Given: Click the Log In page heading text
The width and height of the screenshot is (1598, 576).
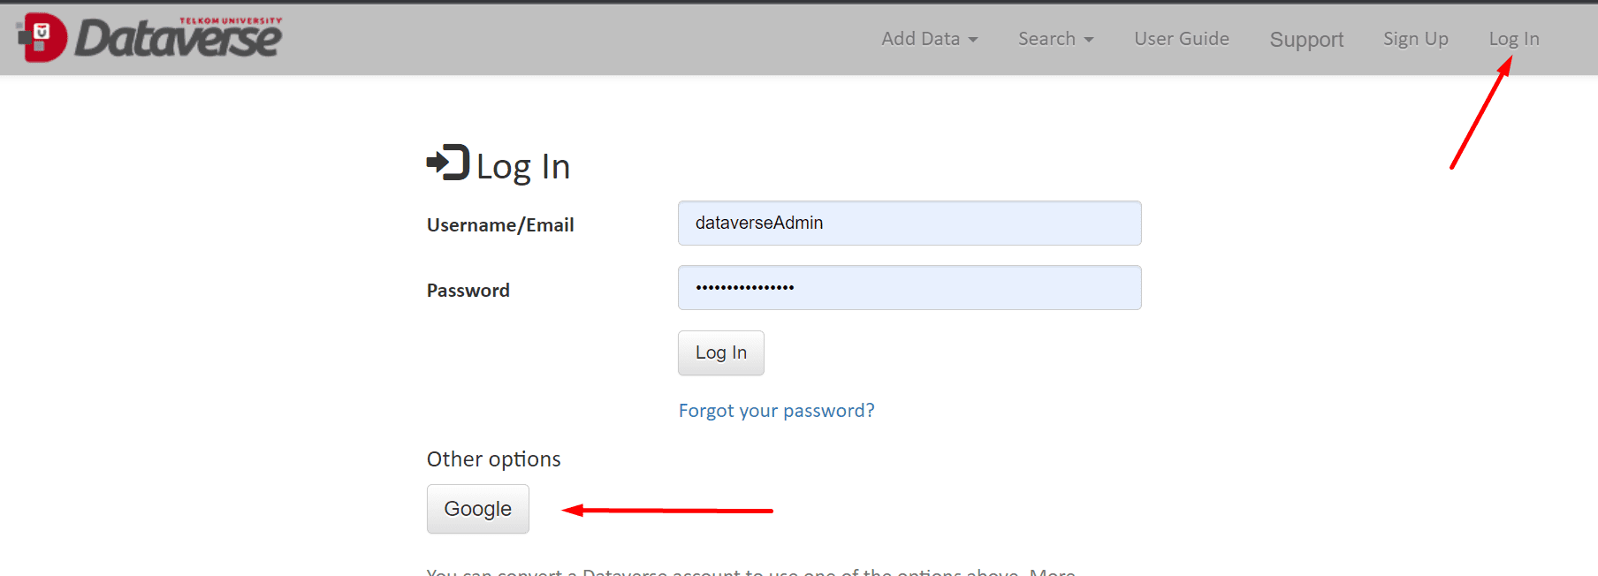Looking at the screenshot, I should pyautogui.click(x=522, y=167).
